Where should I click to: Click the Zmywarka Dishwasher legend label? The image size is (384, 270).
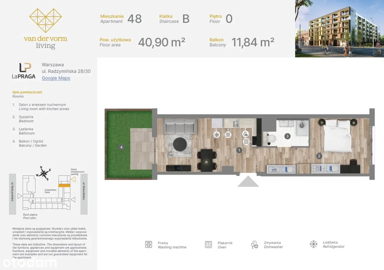[274, 245]
